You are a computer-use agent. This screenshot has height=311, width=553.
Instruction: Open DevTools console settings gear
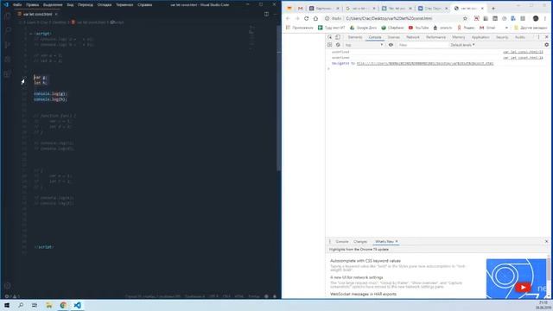tap(547, 45)
